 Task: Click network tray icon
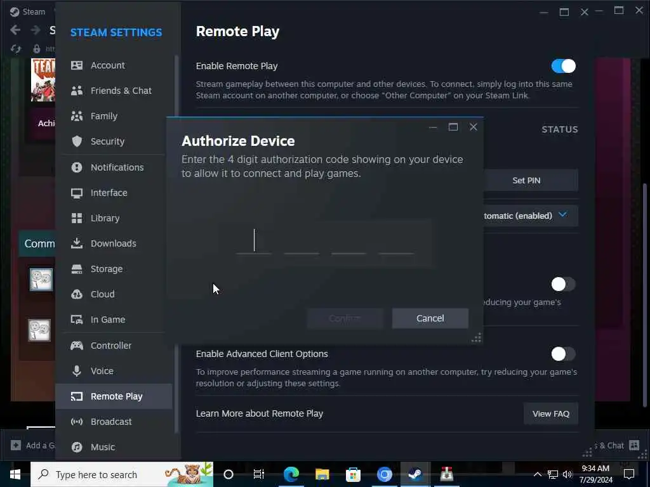553,474
